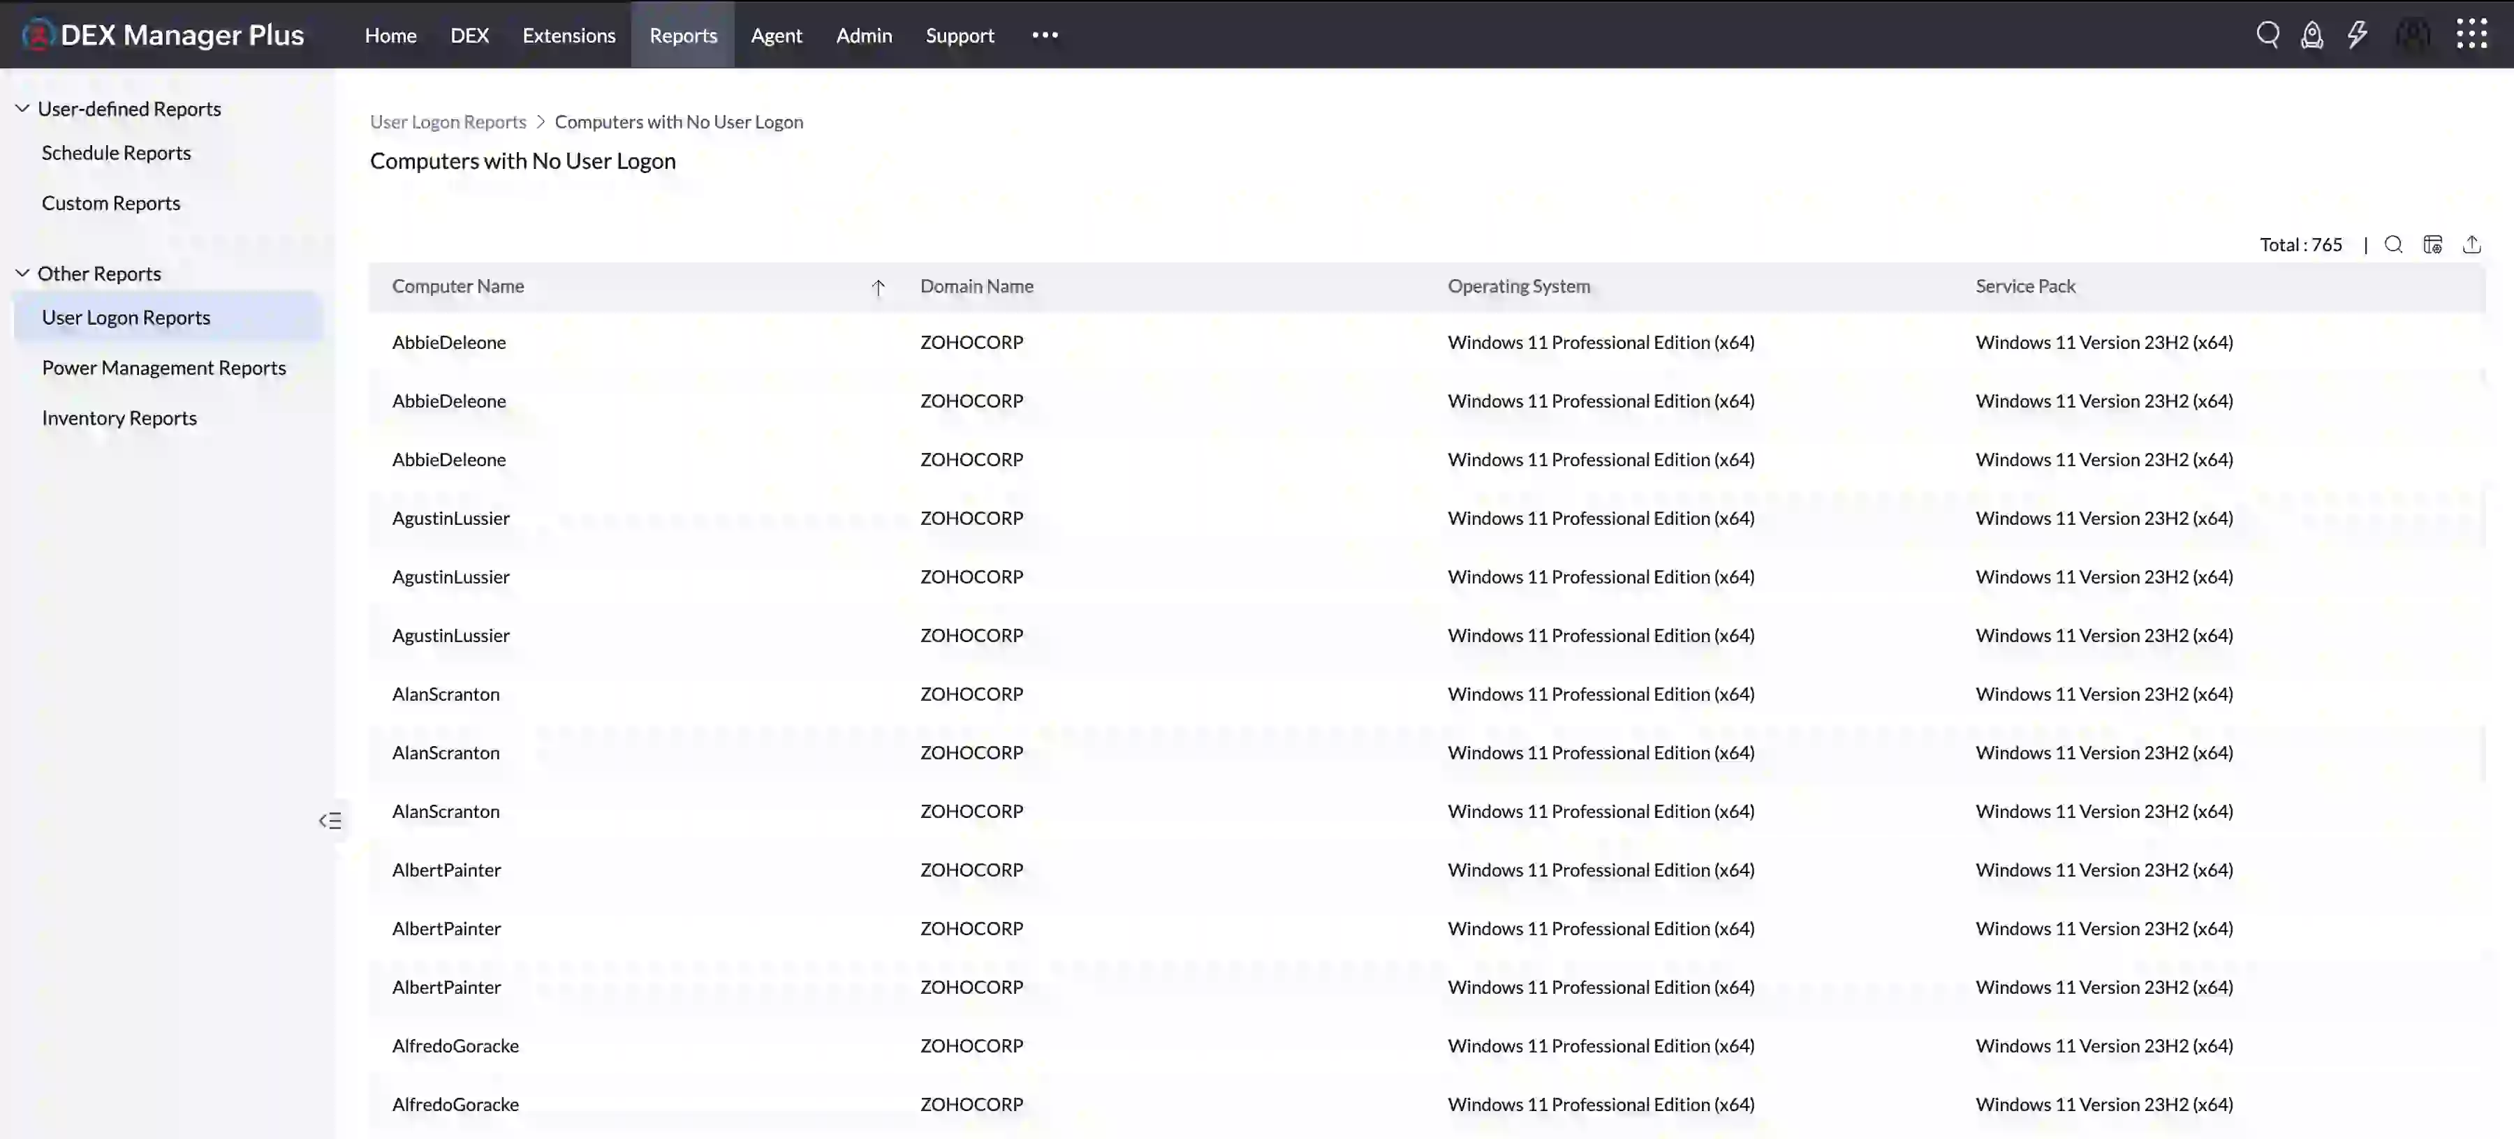Select the topmost AbbieDeleone computer name
This screenshot has height=1139, width=2514.
click(x=449, y=342)
